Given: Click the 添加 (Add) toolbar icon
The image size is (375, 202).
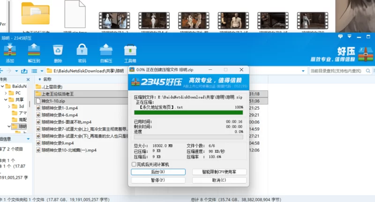Looking at the screenshot, I should click(x=10, y=52).
